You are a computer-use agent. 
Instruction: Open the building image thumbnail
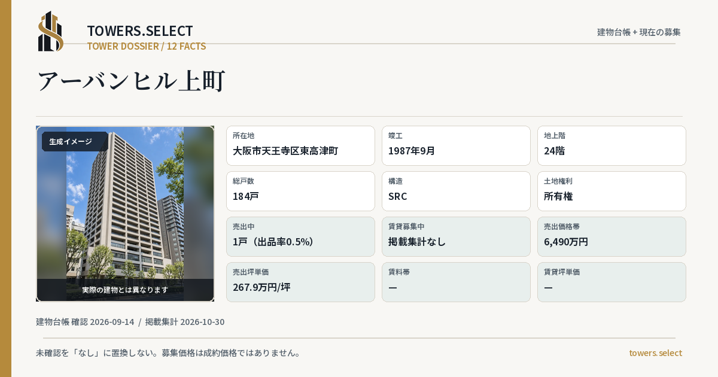tap(125, 214)
